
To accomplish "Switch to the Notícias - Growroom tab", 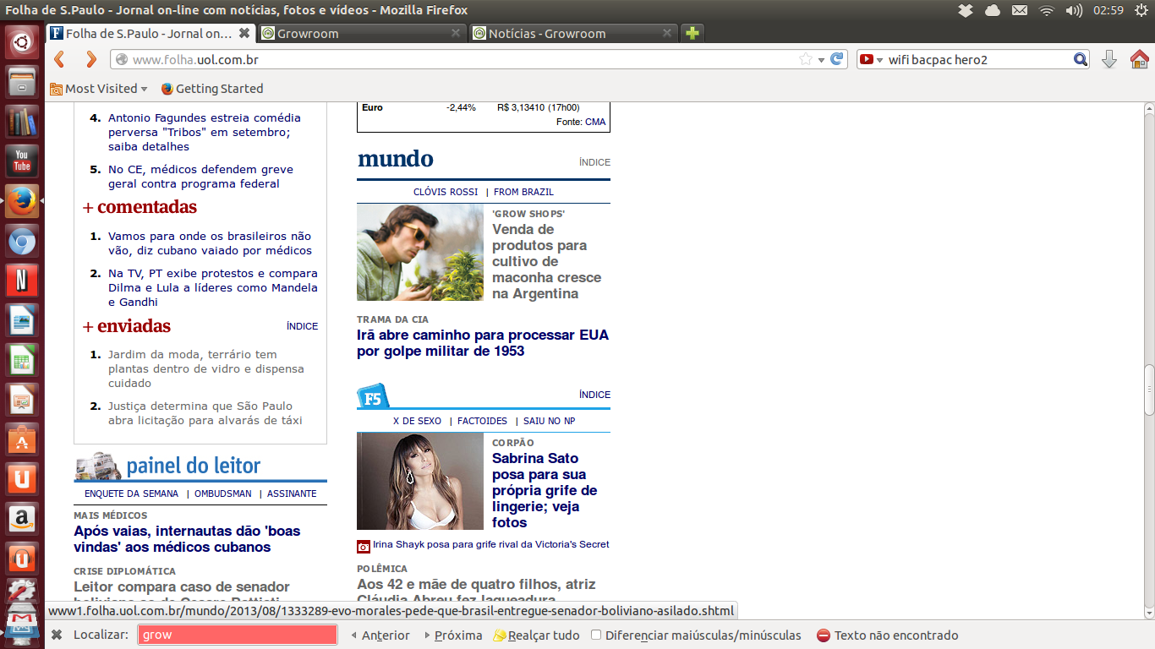I will (573, 33).
